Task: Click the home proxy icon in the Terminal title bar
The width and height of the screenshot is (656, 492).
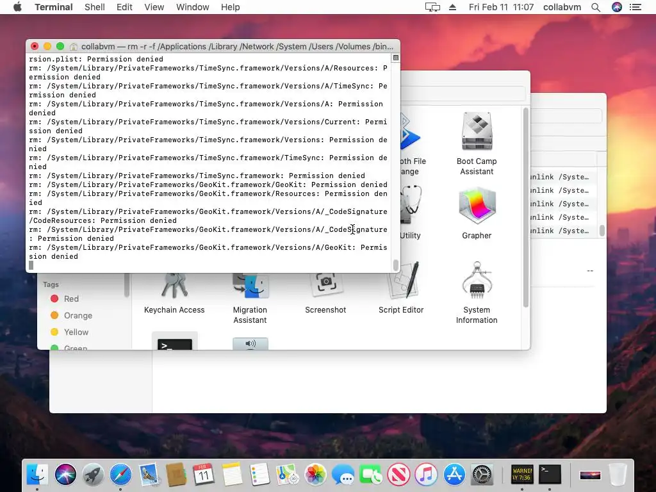Action: click(74, 46)
